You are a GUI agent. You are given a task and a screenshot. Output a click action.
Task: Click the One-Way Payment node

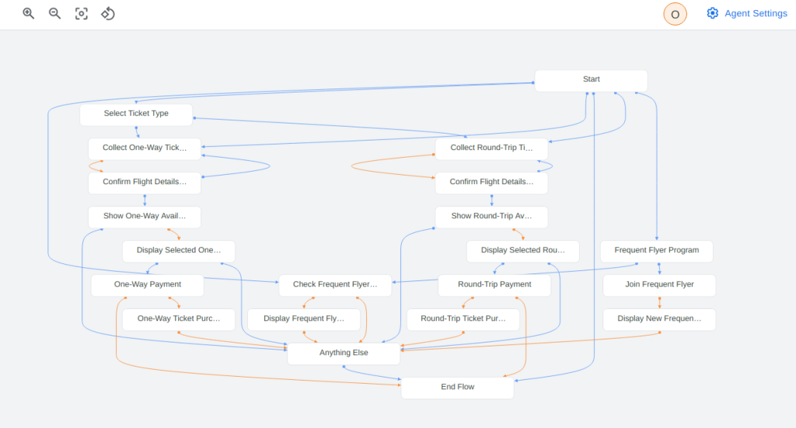click(x=148, y=285)
